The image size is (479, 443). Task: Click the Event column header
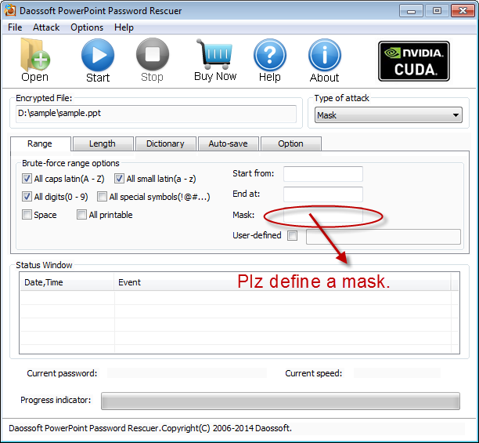[x=283, y=282]
